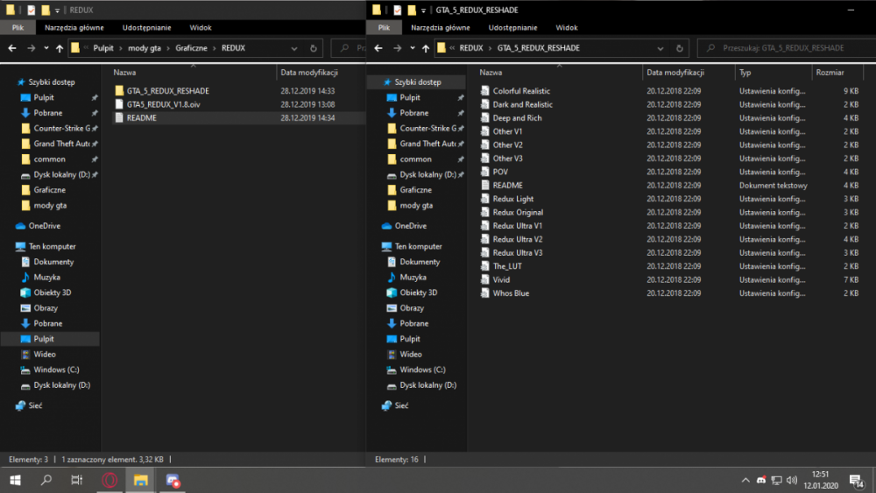876x493 pixels.
Task: Open Windows (C:) in GTA_5_REDUX_RESHADE sidebar
Action: click(422, 370)
